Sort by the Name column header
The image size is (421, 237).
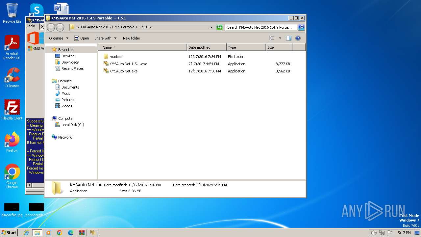(142, 47)
